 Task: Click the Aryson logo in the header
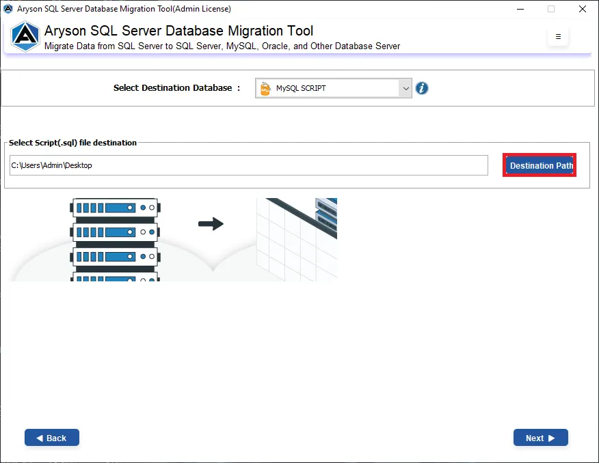click(x=25, y=37)
